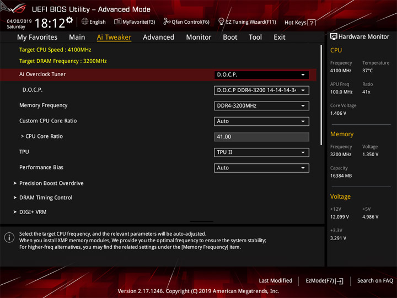Click the Performance Bias row label

click(x=41, y=167)
